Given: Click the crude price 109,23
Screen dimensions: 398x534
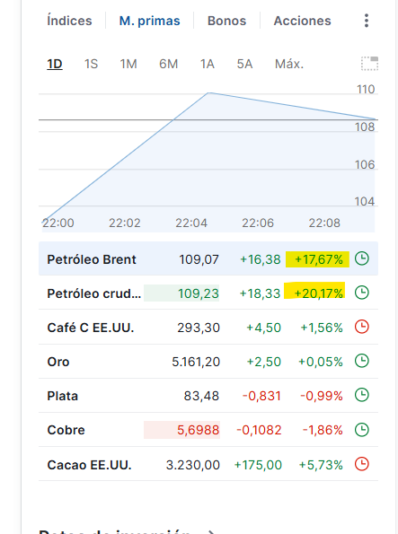Looking at the screenshot, I should pyautogui.click(x=199, y=293).
